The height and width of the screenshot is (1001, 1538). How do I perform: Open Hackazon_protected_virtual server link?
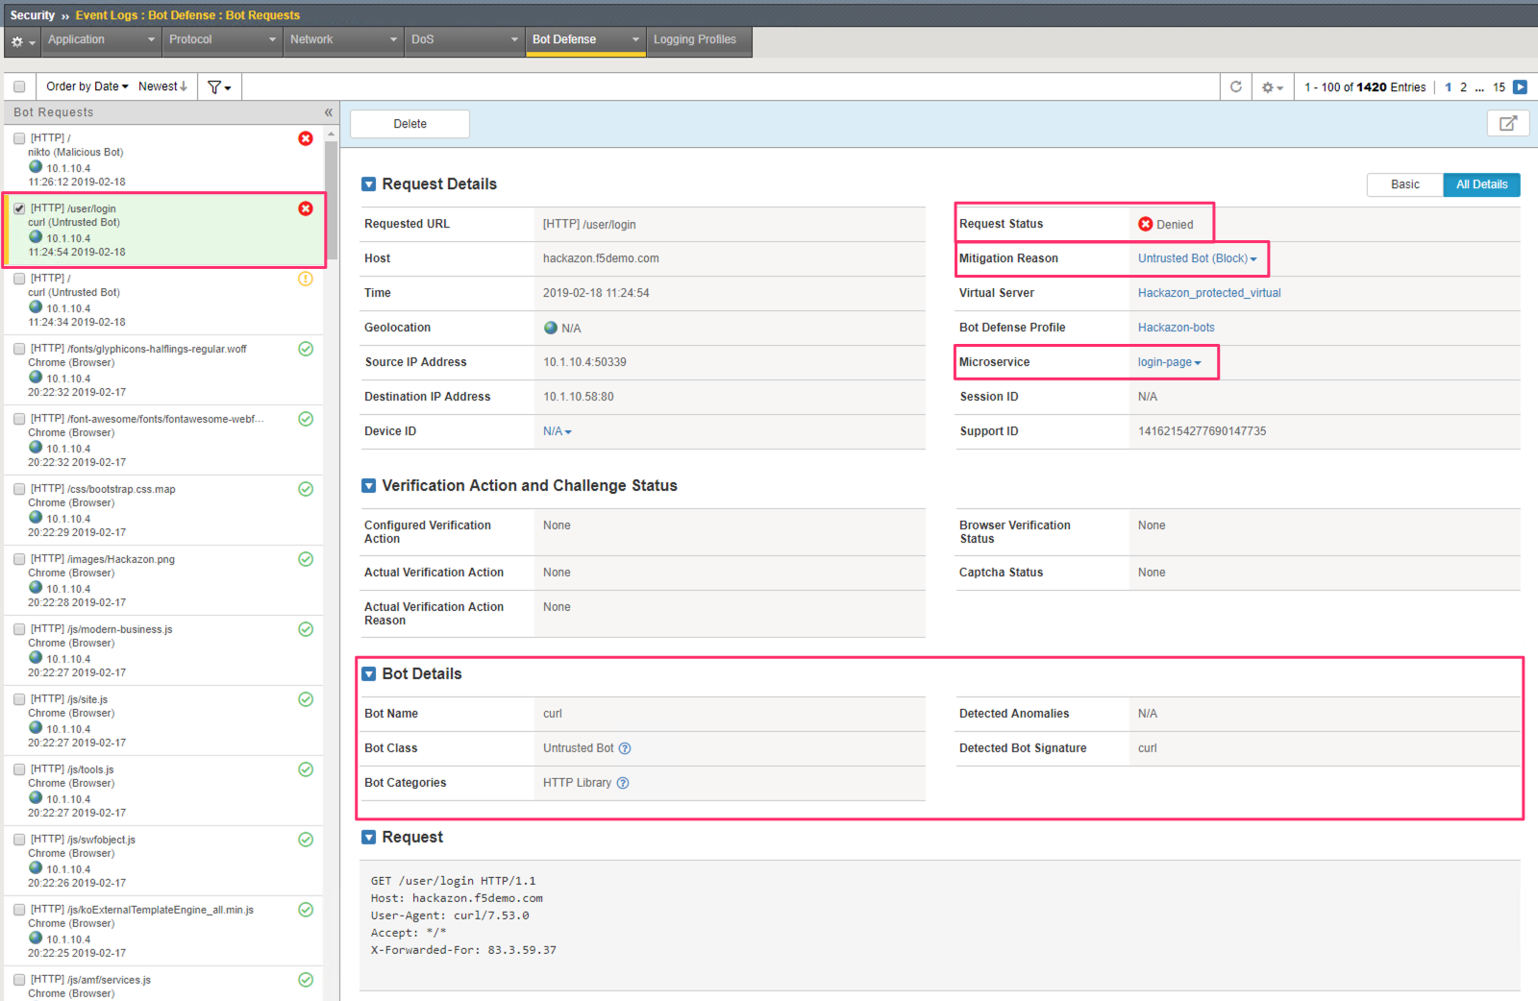tap(1209, 293)
